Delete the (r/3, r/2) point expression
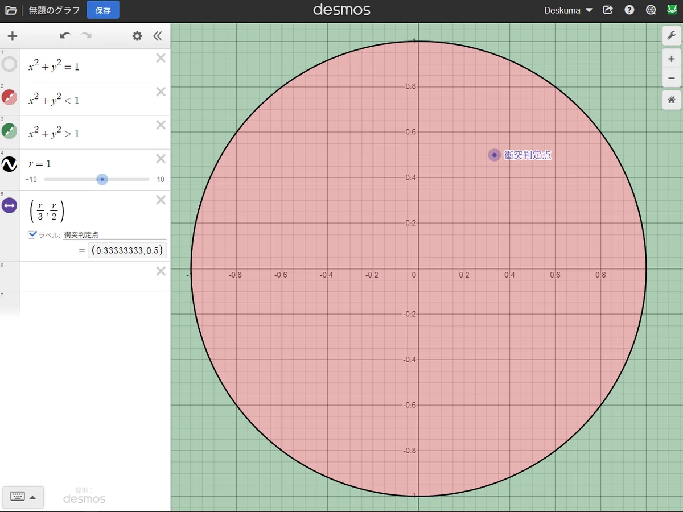 [x=161, y=200]
